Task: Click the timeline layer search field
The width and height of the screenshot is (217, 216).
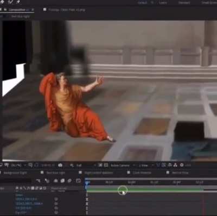Action: point(16,181)
